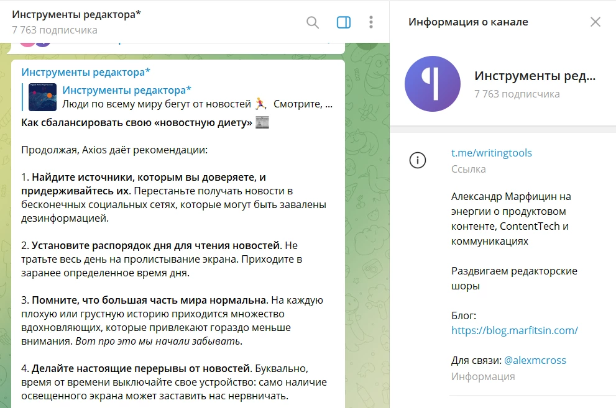The height and width of the screenshot is (408, 616).
Task: Click italic text «Вот про это мы начали забывать»
Action: [x=157, y=342]
